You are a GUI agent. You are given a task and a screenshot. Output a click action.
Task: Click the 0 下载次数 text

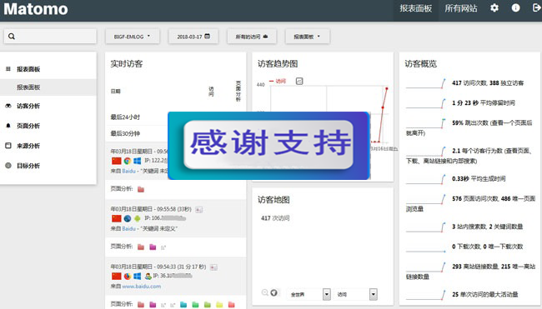[467, 247]
